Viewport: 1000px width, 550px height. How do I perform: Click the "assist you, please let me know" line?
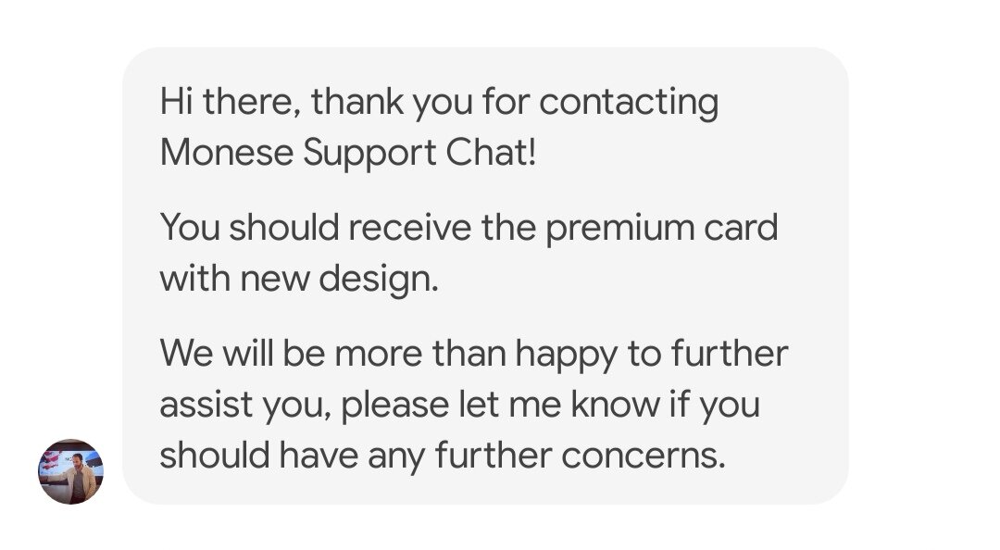pyautogui.click(x=460, y=404)
